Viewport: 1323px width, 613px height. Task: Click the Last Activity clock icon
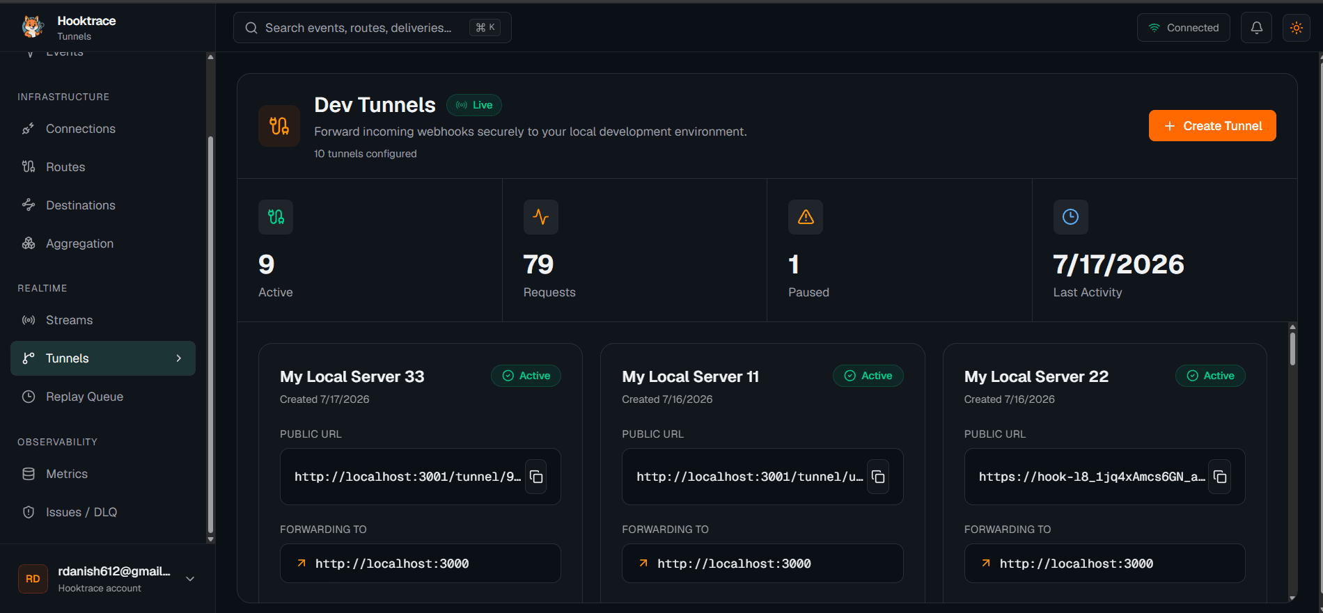tap(1071, 217)
